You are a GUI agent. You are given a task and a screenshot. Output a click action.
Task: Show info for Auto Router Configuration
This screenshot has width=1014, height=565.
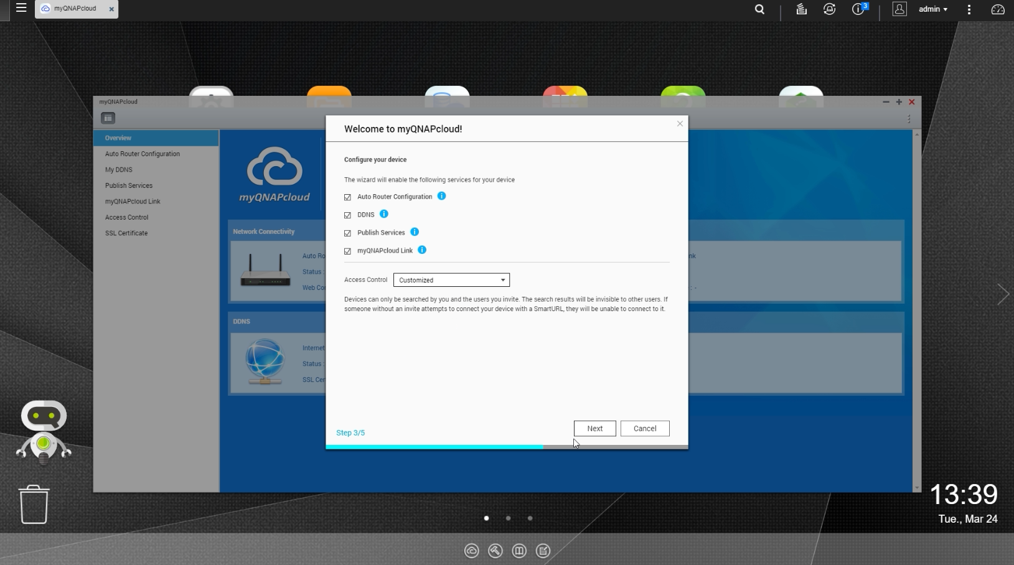pyautogui.click(x=441, y=196)
